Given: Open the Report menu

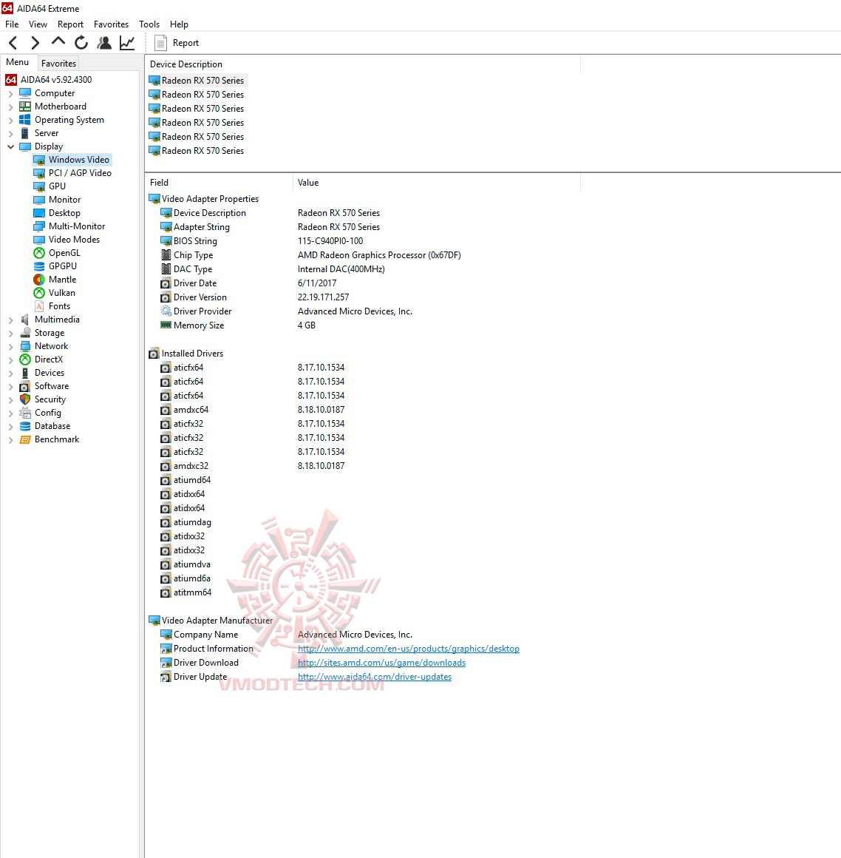Looking at the screenshot, I should (70, 24).
